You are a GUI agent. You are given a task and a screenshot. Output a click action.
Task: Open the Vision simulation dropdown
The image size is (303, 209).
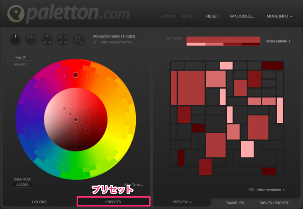point(270,190)
